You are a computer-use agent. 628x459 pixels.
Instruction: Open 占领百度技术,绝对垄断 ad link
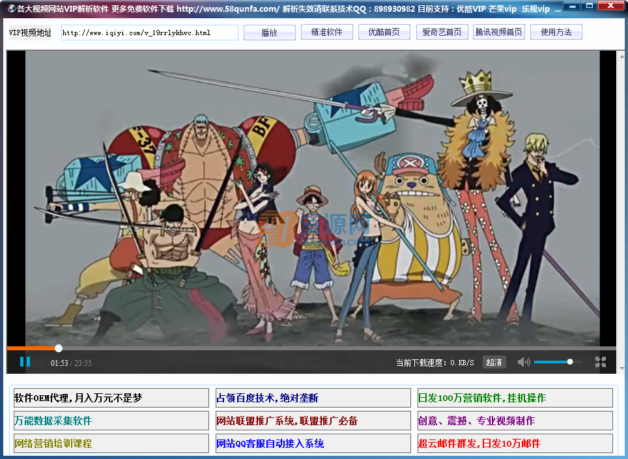click(313, 398)
